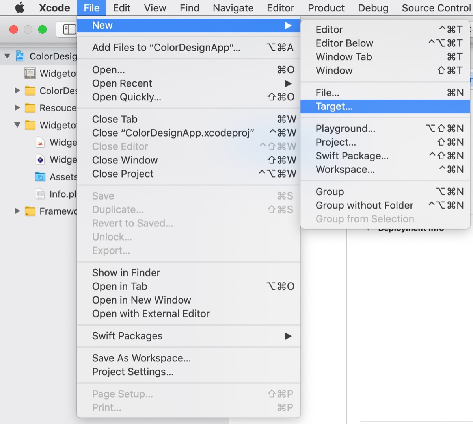
Task: Choose Save As Workspace...
Action: pyautogui.click(x=189, y=358)
